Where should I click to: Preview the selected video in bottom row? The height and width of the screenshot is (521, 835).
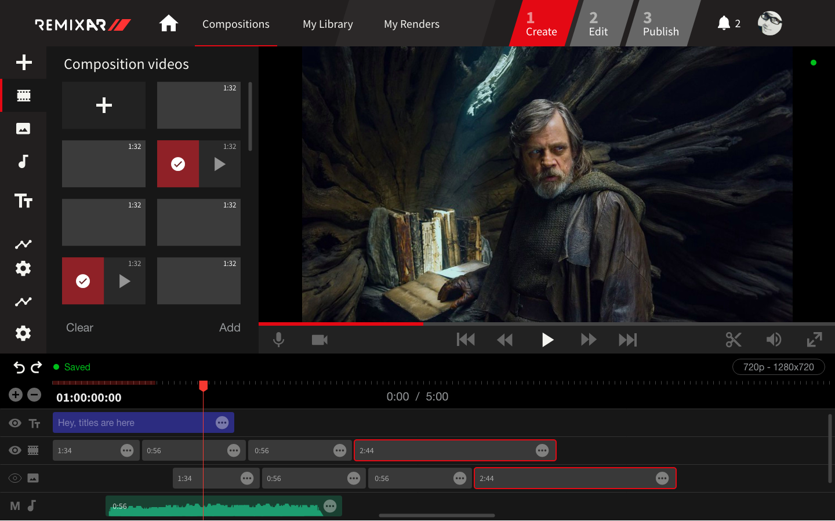pos(125,281)
